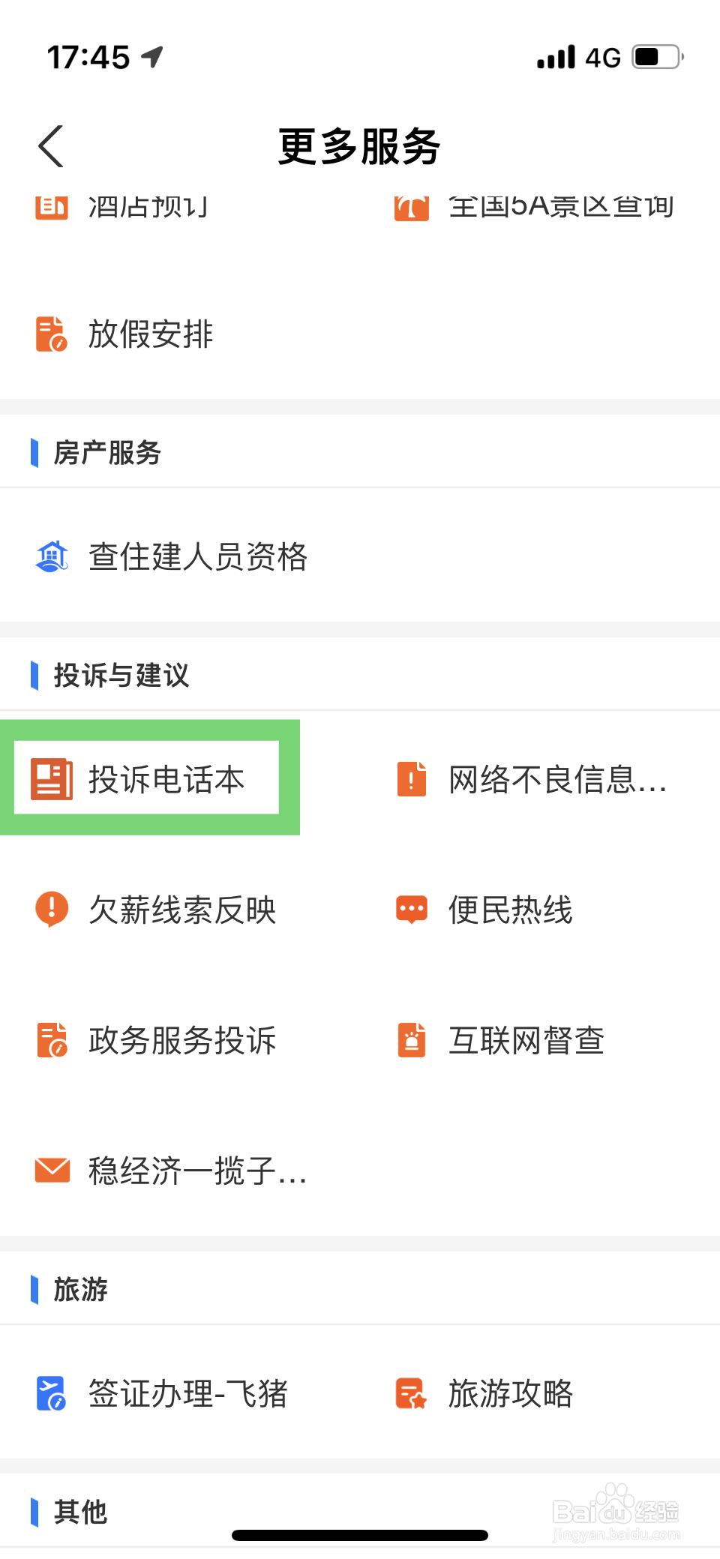Image resolution: width=720 pixels, height=1559 pixels.
Task: Open 旅游攻略 service
Action: click(510, 1393)
